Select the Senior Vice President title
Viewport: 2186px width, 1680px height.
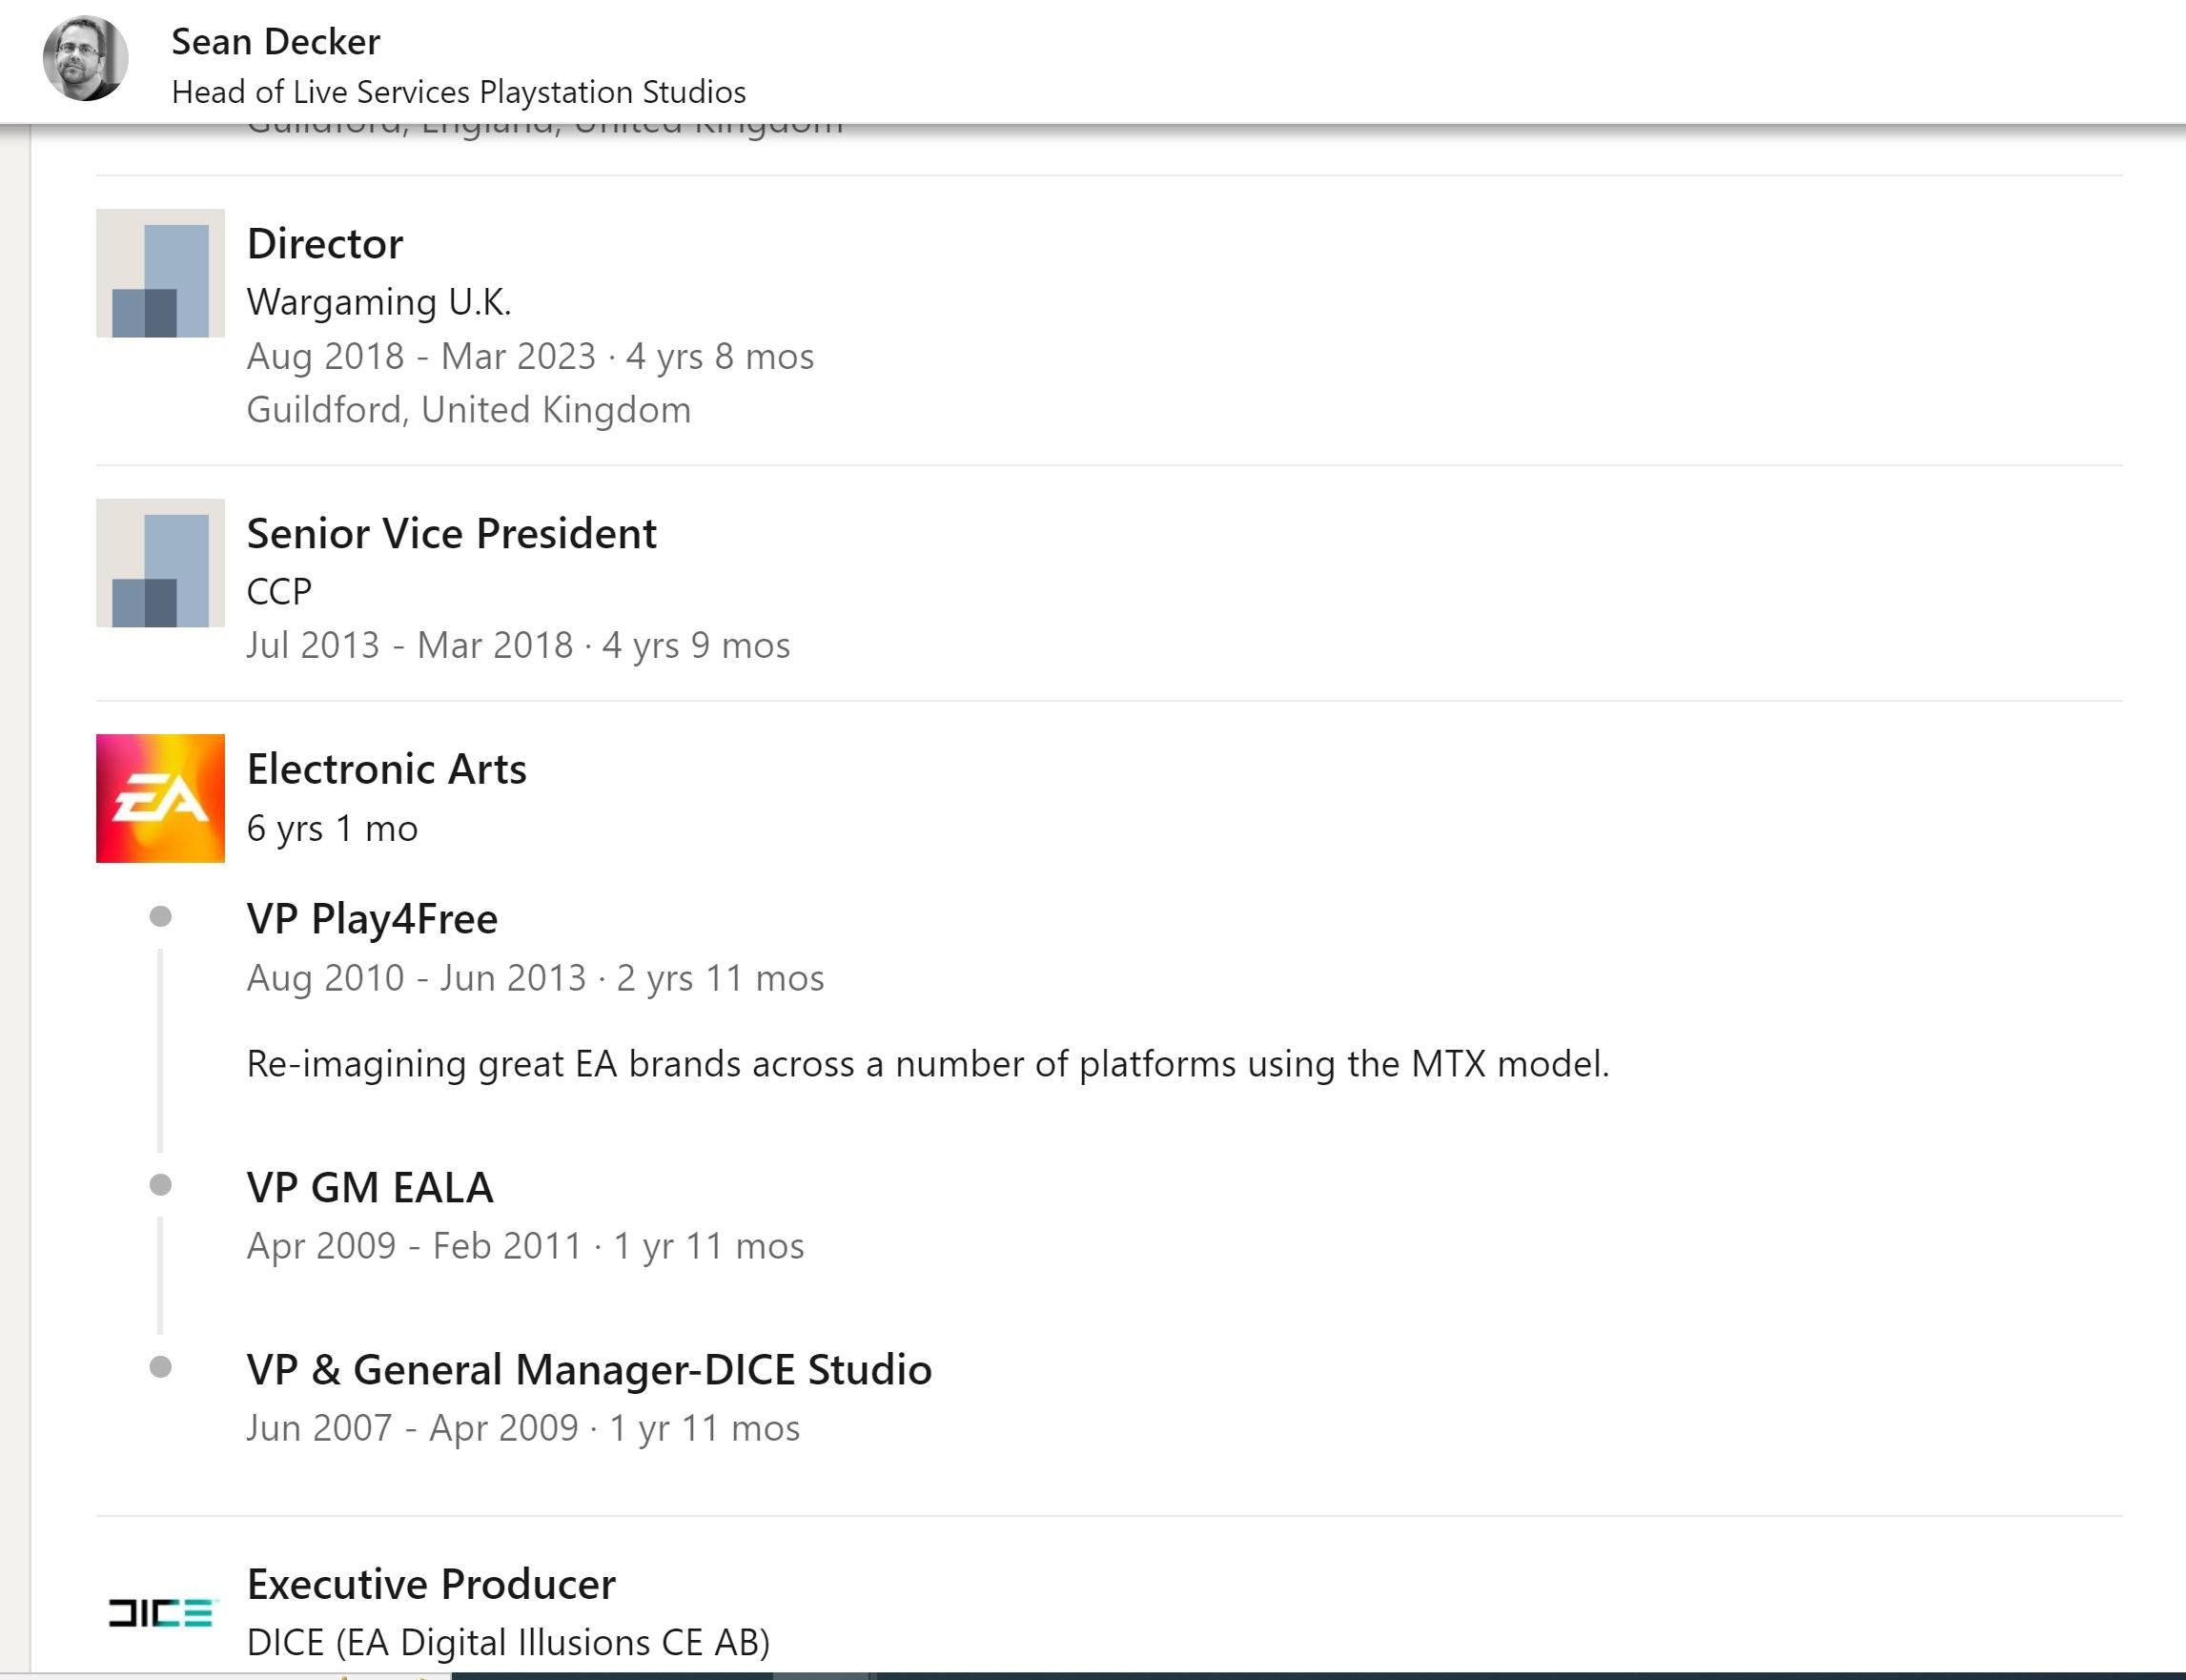tap(452, 534)
